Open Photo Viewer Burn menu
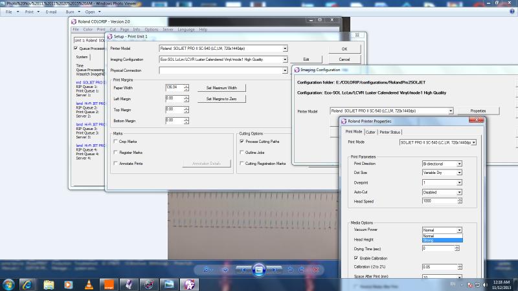 [73, 12]
